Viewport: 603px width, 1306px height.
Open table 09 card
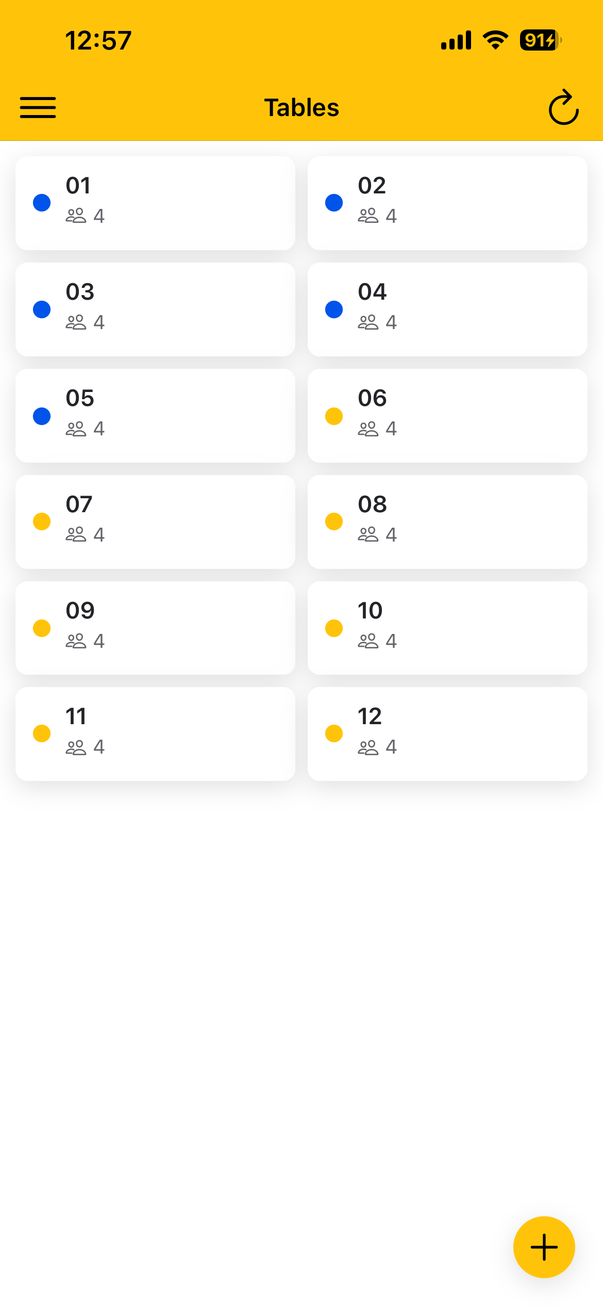[155, 628]
